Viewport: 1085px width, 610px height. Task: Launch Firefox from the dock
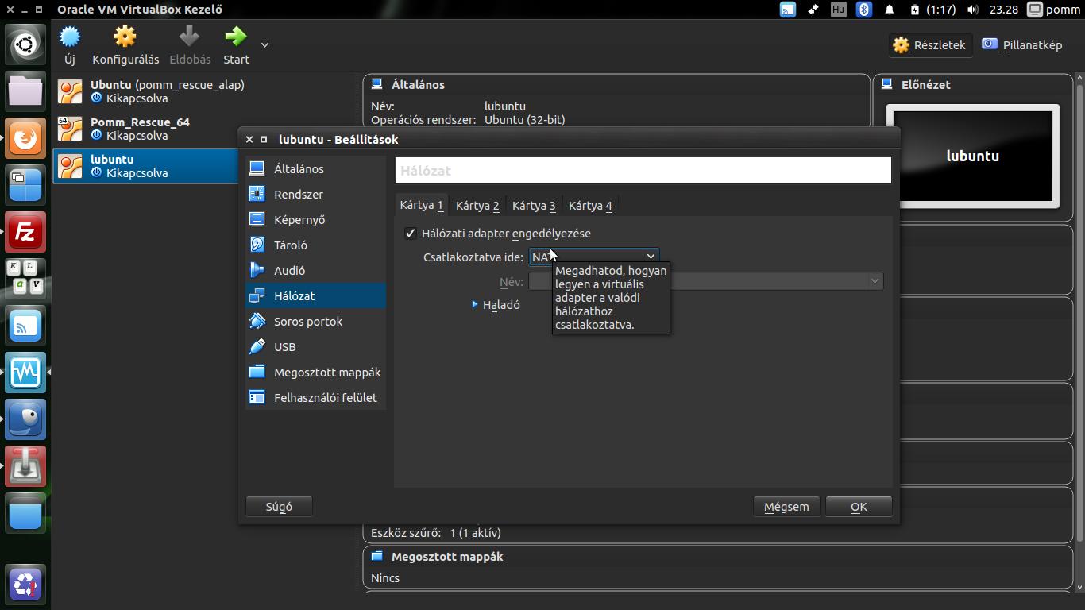(x=25, y=138)
